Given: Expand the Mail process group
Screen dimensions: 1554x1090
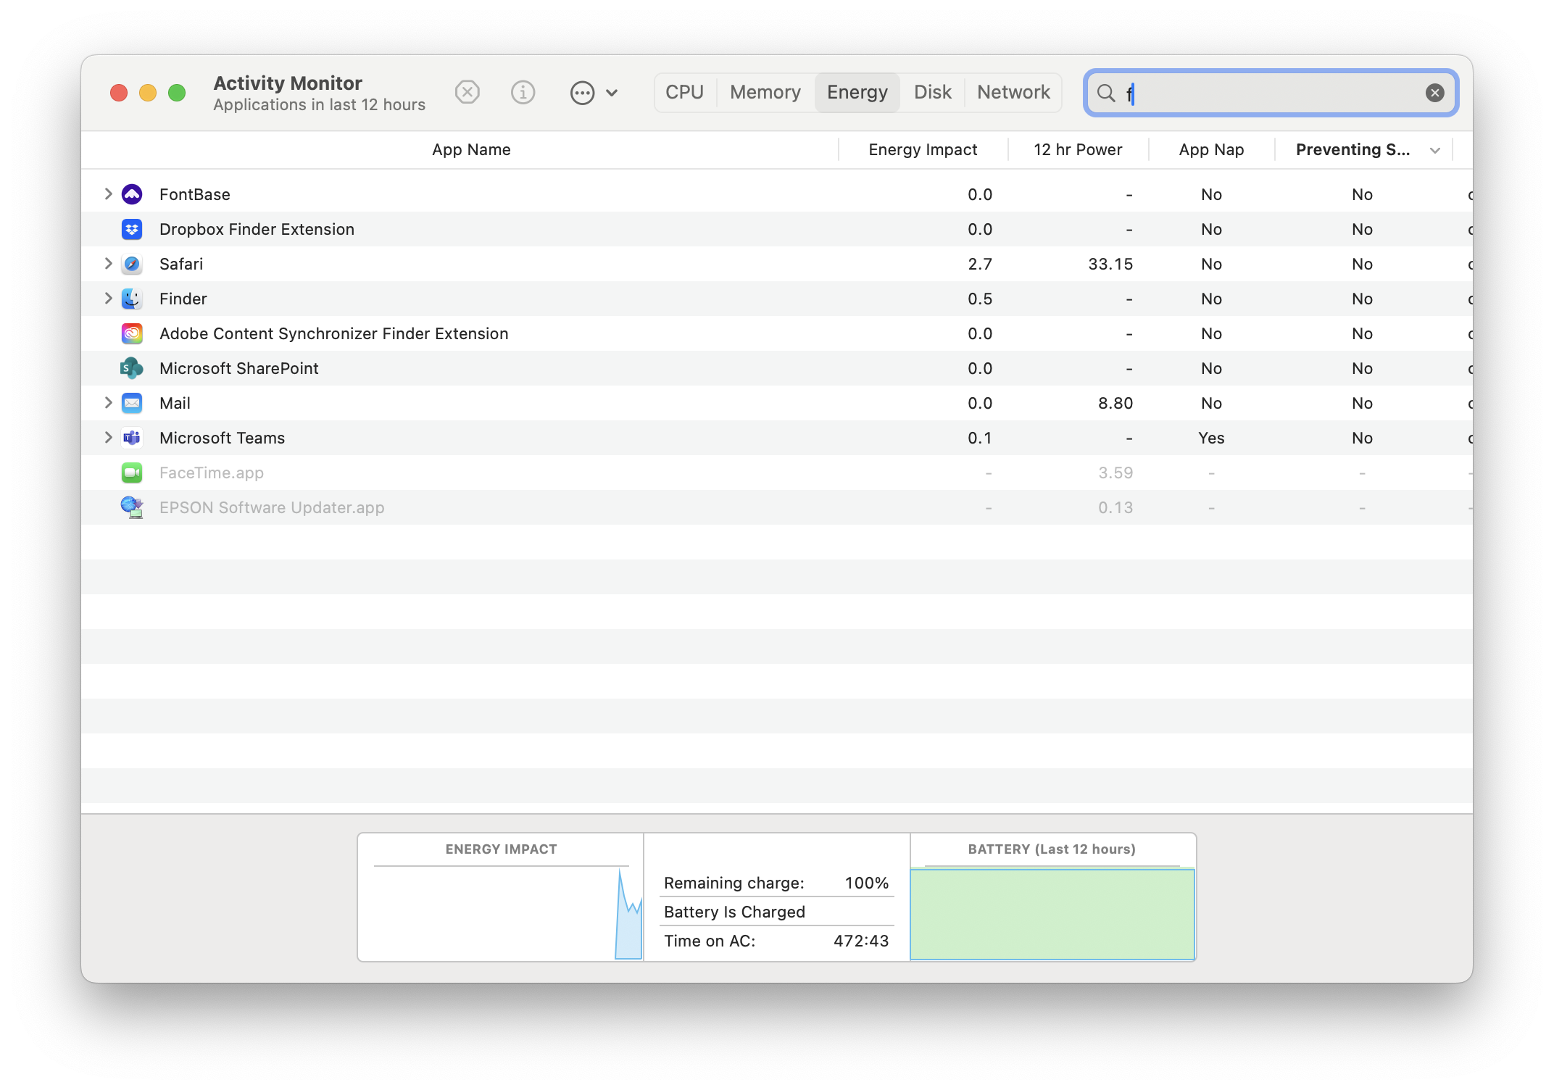Looking at the screenshot, I should 108,403.
